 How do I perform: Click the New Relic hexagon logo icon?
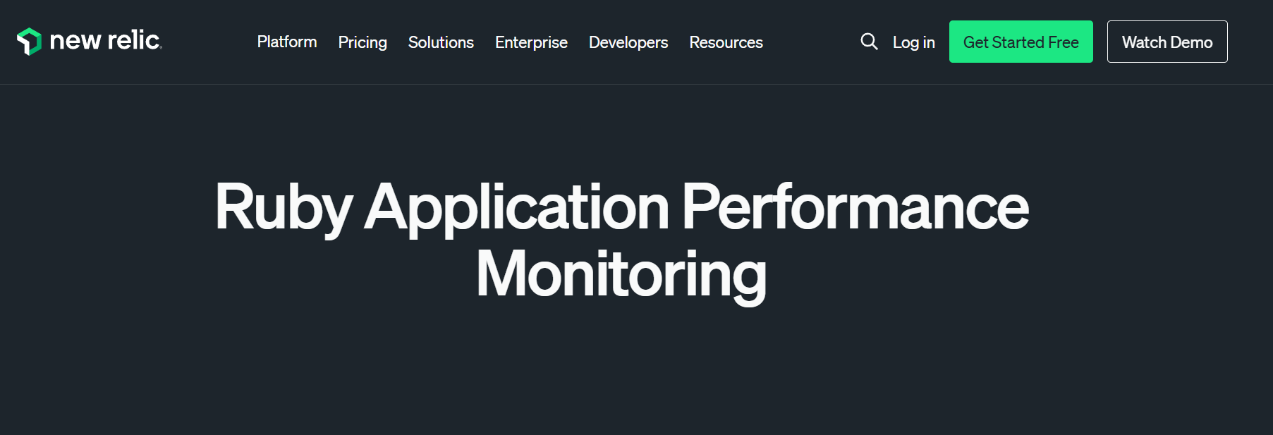pos(29,42)
